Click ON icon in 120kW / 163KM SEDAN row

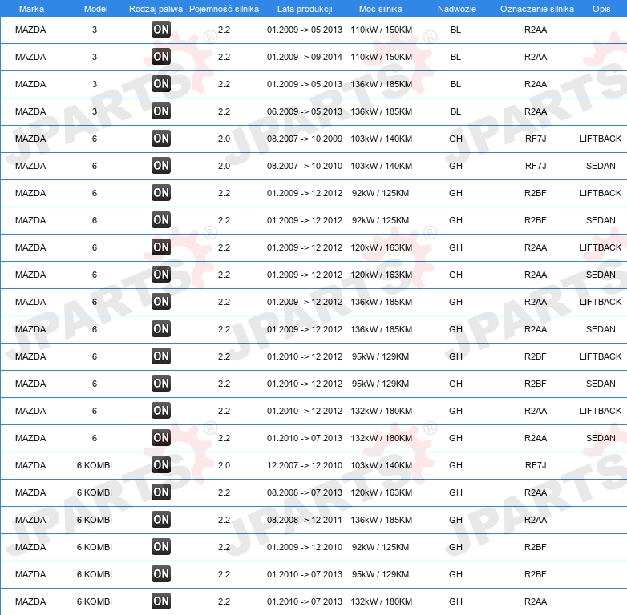[x=161, y=275]
